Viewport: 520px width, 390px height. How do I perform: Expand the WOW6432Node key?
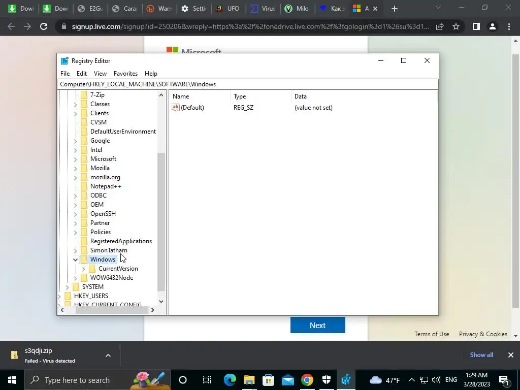coord(75,278)
